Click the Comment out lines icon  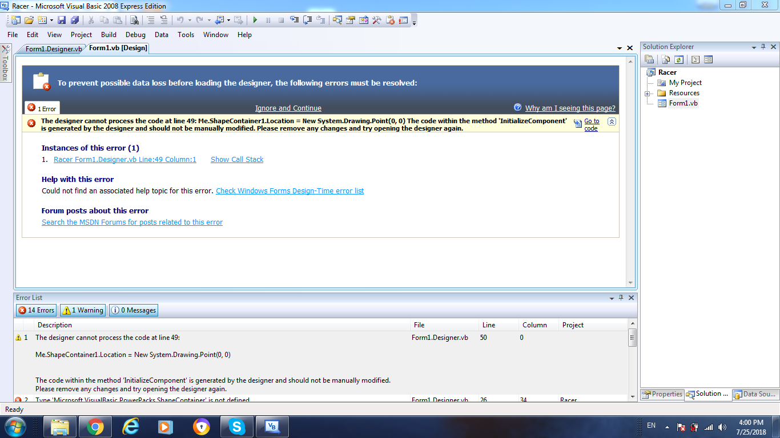pos(151,20)
